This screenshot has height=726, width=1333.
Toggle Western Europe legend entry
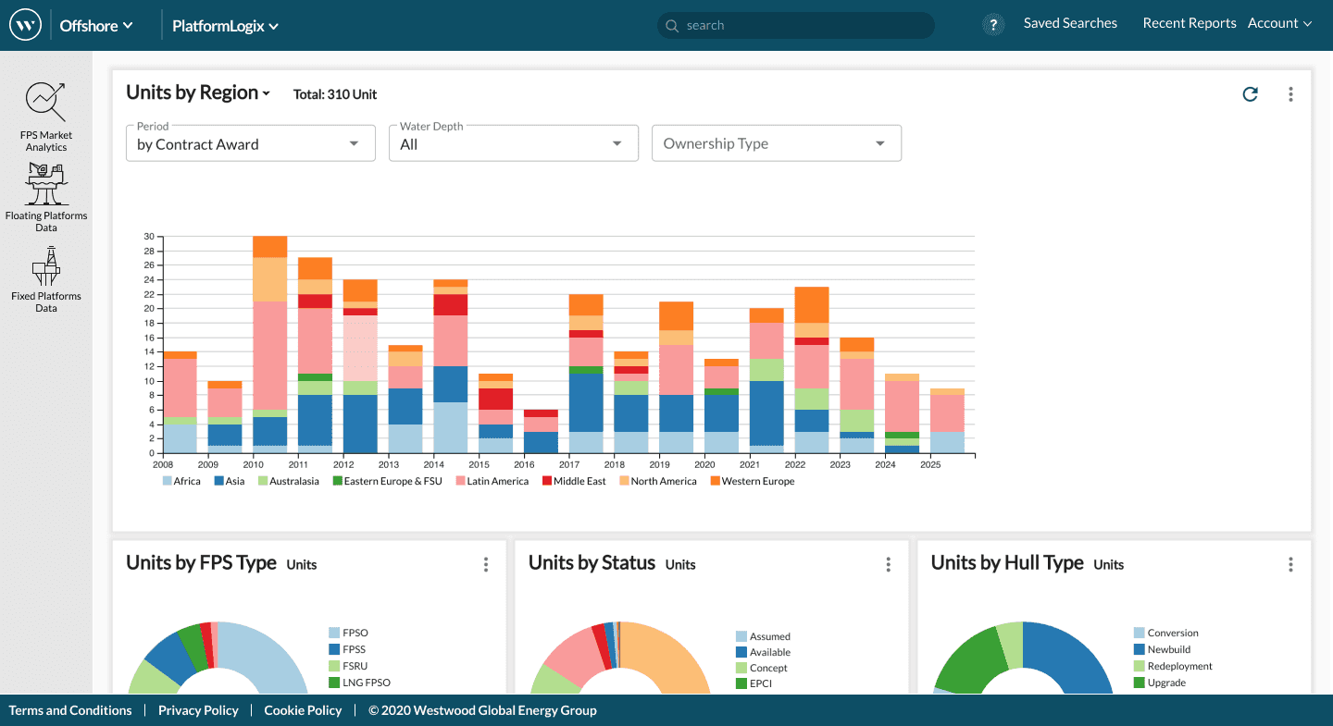752,481
